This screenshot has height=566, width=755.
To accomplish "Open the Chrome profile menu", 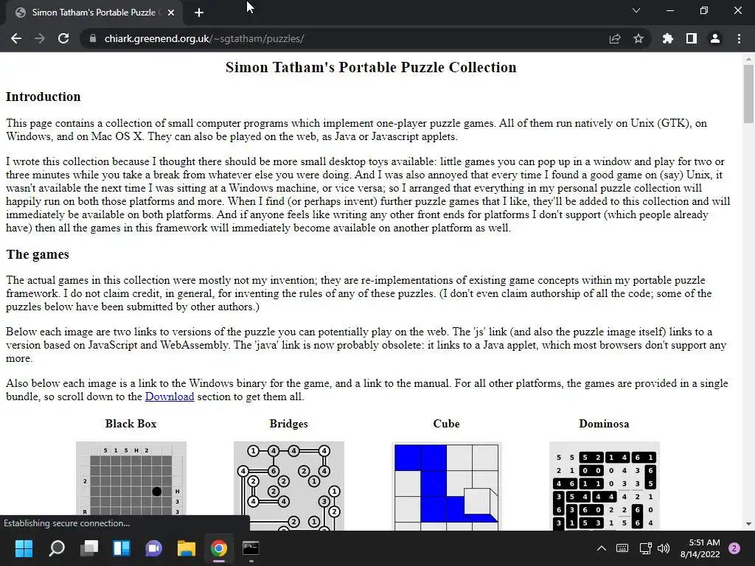I will pyautogui.click(x=715, y=38).
